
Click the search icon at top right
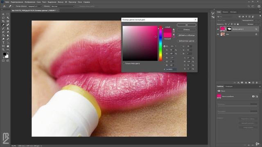[x=248, y=7]
